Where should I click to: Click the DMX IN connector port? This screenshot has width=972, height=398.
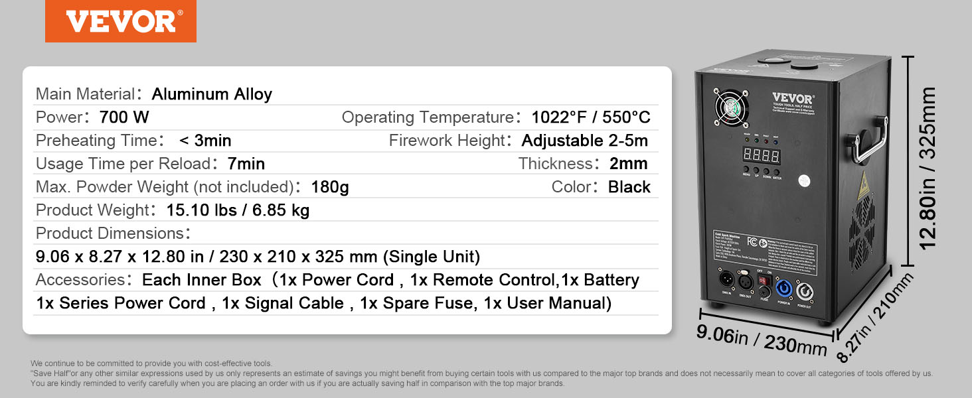[726, 279]
